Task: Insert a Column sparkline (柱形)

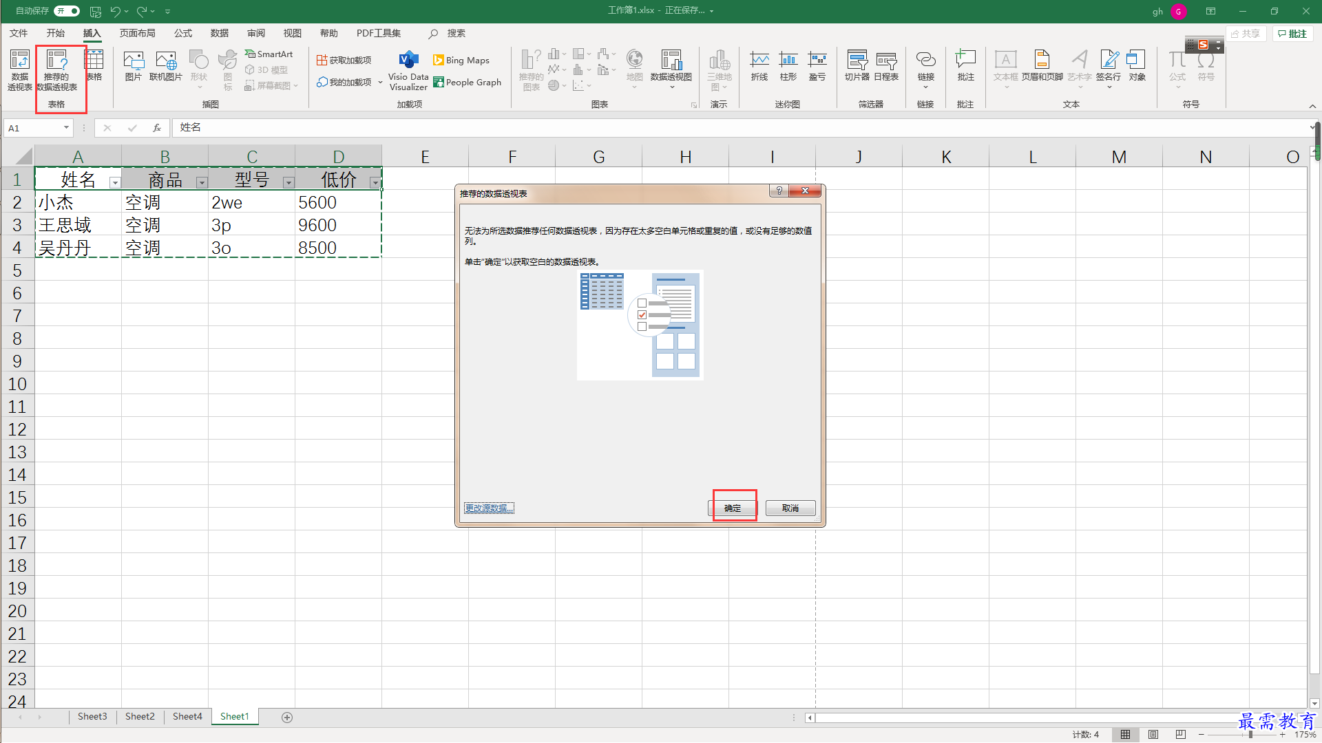Action: (x=788, y=65)
